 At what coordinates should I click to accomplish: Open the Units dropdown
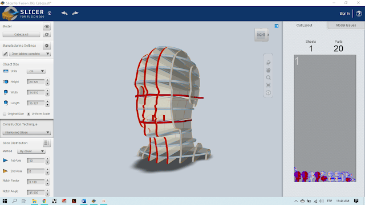click(x=36, y=71)
